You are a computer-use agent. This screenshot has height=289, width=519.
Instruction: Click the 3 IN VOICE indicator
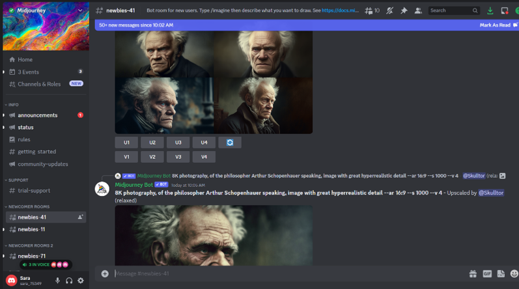coord(46,264)
